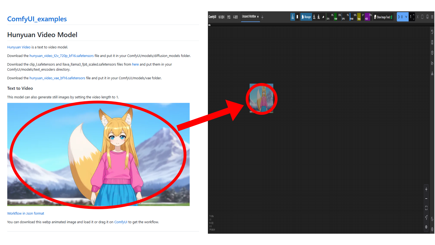The height and width of the screenshot is (245, 435).
Task: Select the small image thumbnail on ComfyUI canvas
Action: tap(261, 98)
